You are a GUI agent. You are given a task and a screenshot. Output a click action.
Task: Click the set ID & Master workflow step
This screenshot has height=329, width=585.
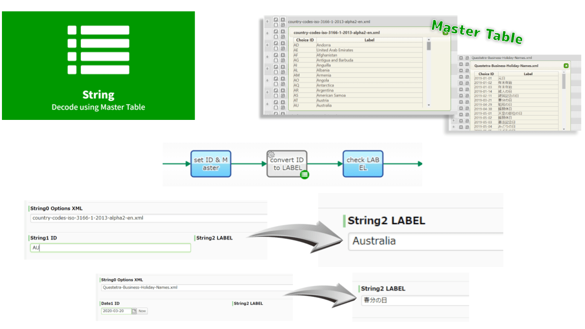point(211,163)
